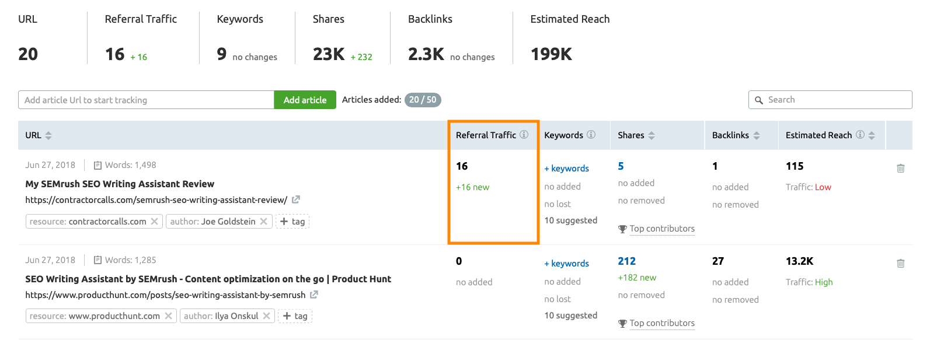Click the 13.2K estimated reach value

click(799, 261)
